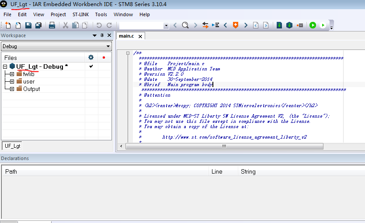Expand the Output folder
Viewport: 365px width, 223px height.
[12, 89]
